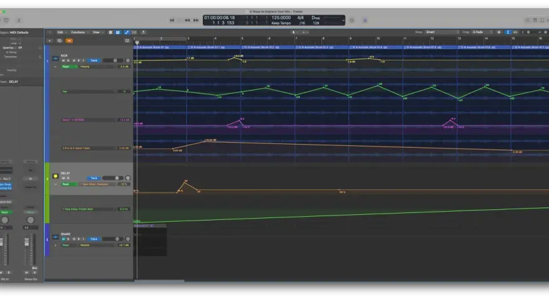Open the Send automation lane parameter on KICK
549x299 pixels.
point(88,120)
